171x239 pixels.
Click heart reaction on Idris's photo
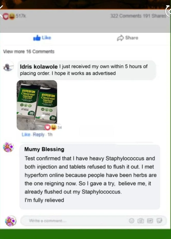click(x=47, y=127)
